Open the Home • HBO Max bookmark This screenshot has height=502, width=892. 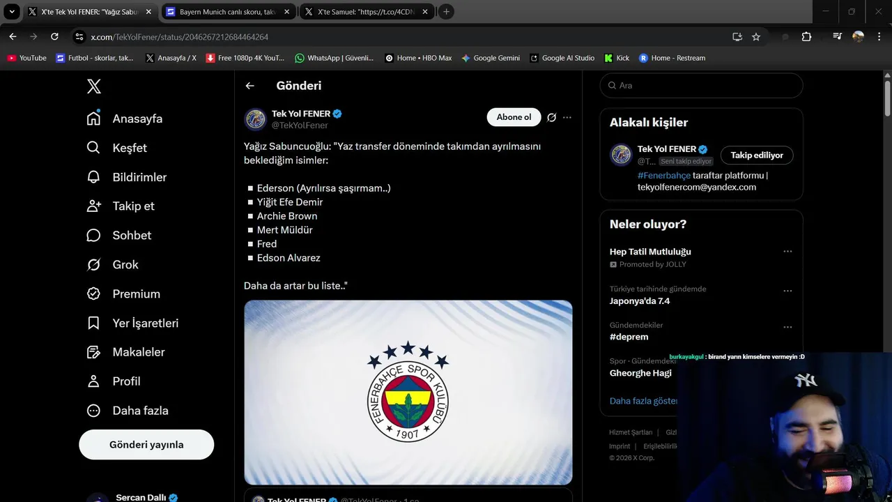coord(418,58)
